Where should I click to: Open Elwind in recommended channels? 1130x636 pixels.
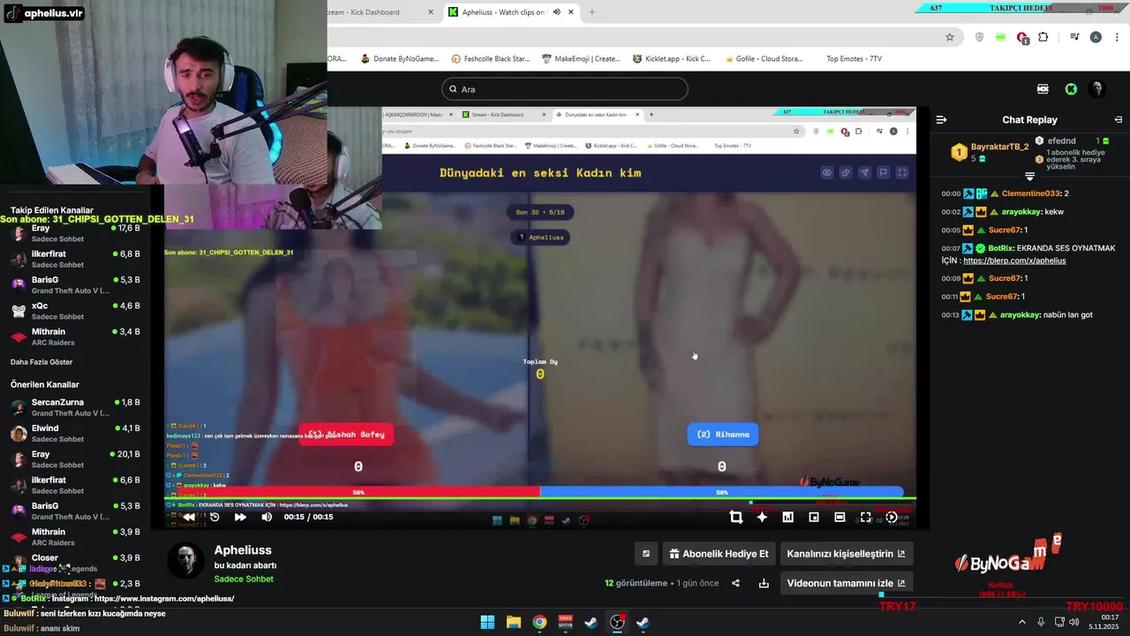pos(75,434)
